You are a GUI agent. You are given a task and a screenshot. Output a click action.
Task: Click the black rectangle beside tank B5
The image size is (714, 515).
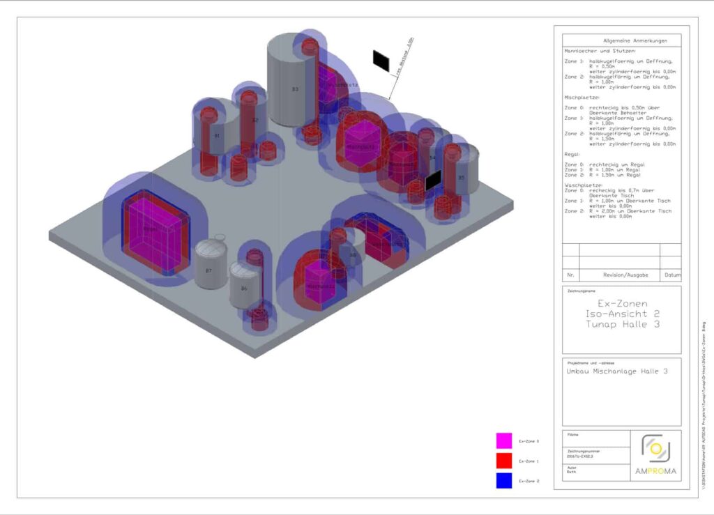(x=433, y=181)
